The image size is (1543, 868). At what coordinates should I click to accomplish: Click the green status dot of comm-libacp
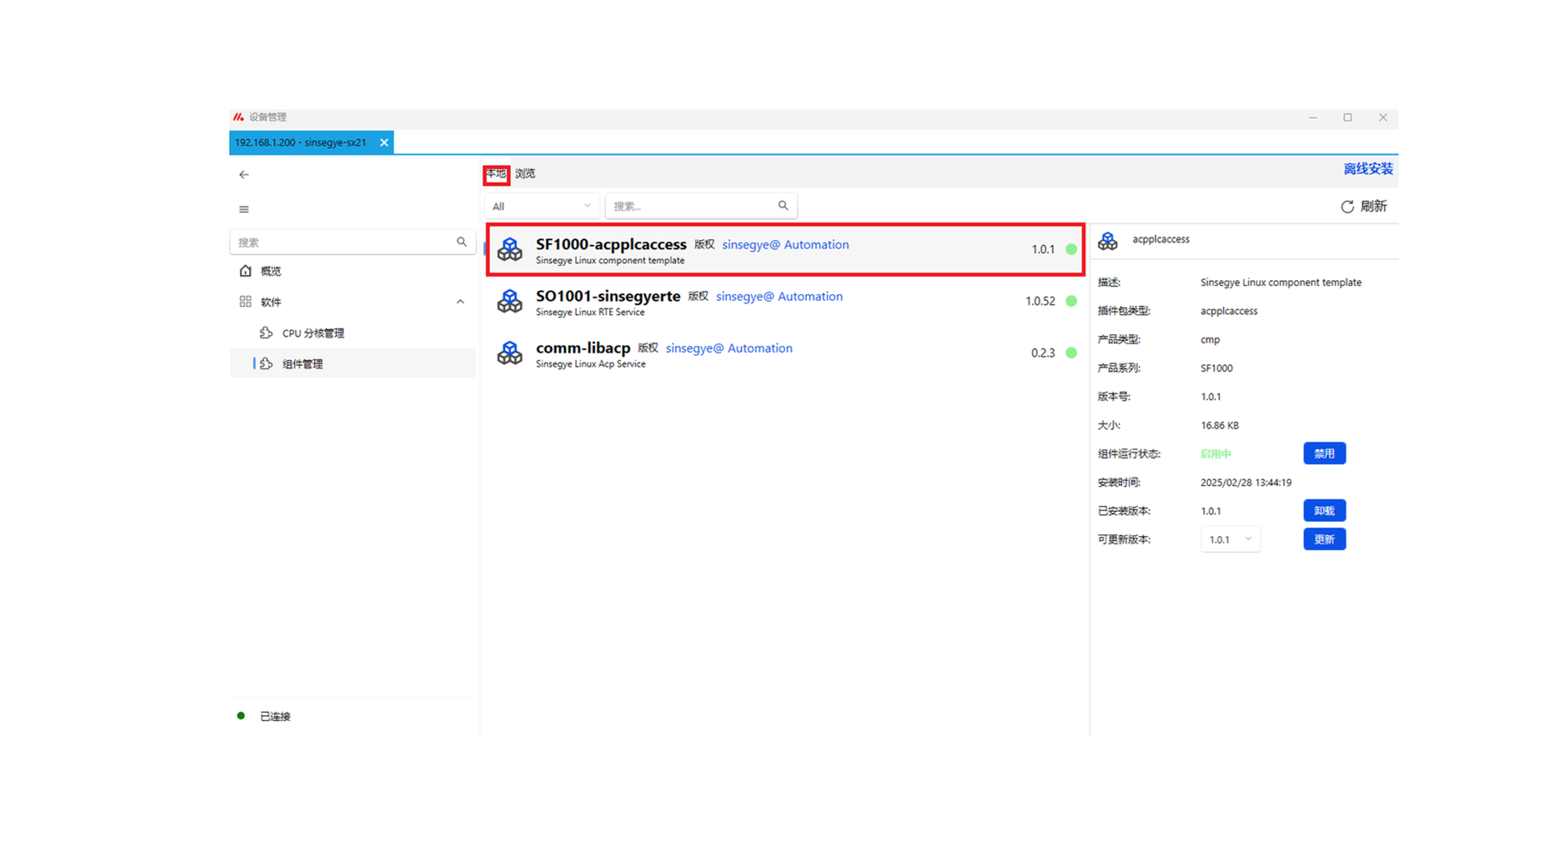1071,353
